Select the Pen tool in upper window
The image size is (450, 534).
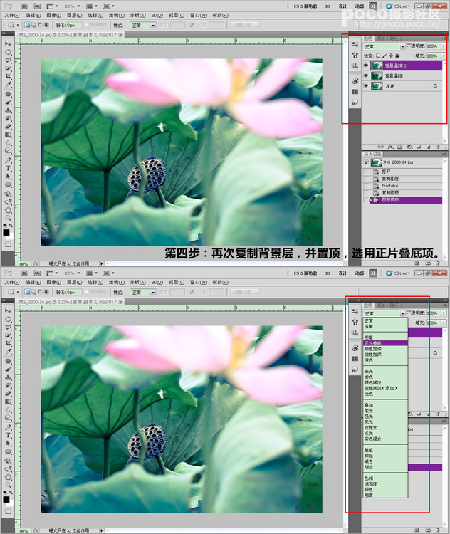pos(8,160)
